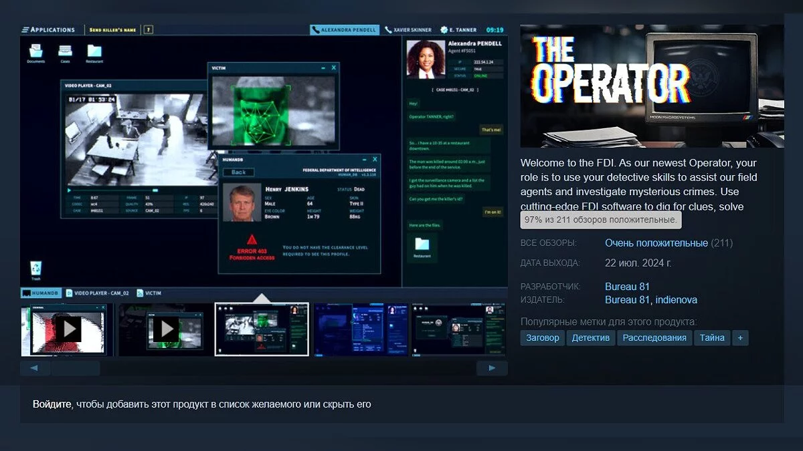Click Alexandra Pendell's agent portrait

pyautogui.click(x=425, y=59)
